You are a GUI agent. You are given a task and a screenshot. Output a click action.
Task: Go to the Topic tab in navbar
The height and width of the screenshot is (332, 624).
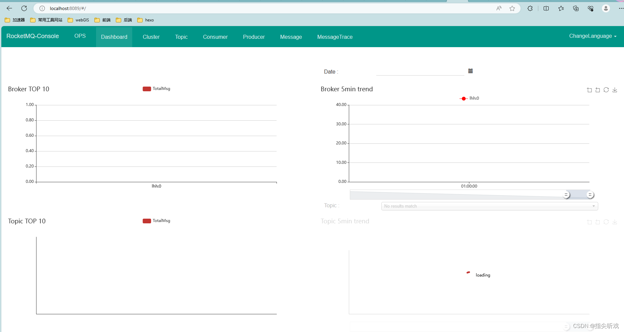pyautogui.click(x=181, y=37)
